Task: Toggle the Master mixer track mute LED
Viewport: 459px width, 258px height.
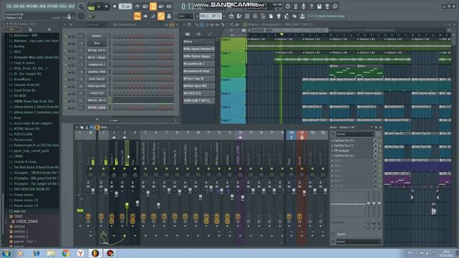Action: 90,169
